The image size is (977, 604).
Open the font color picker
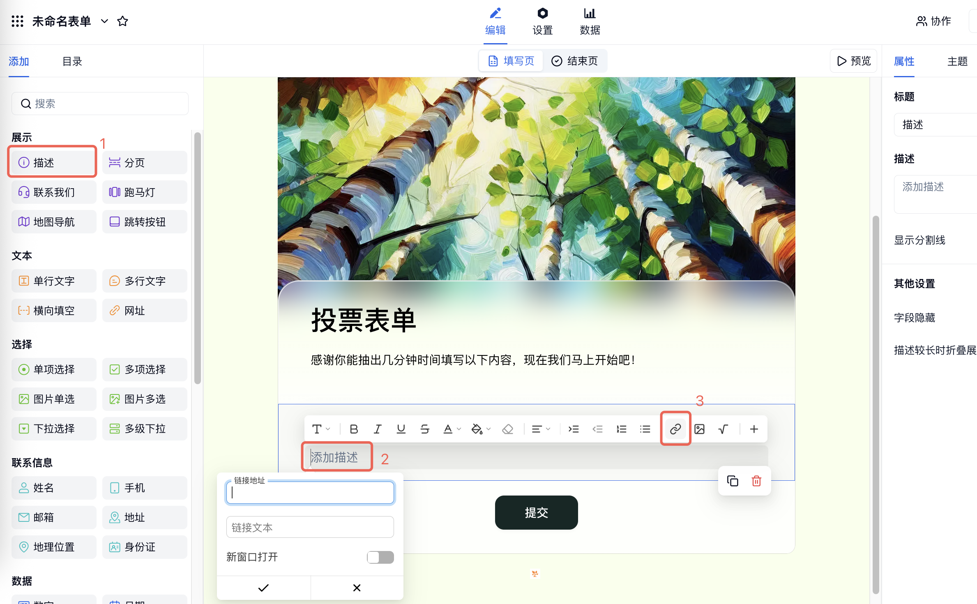click(x=452, y=429)
